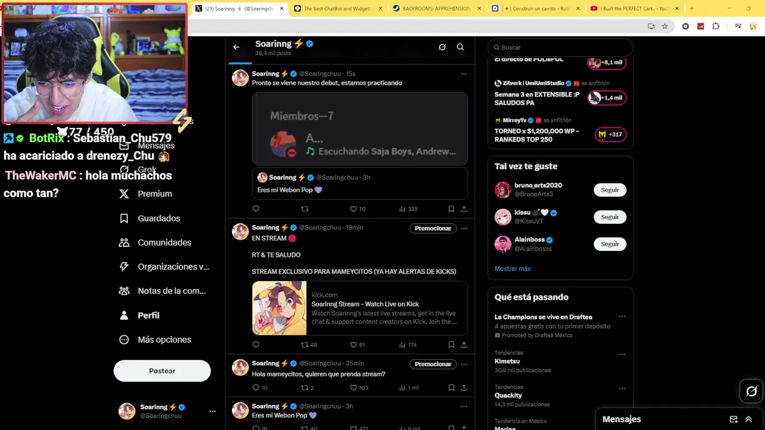Bookmark the 'Pronto se viene' post
Screen dimensions: 765x430
451,209
